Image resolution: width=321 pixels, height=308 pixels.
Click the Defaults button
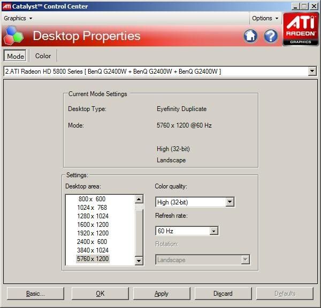point(285,294)
